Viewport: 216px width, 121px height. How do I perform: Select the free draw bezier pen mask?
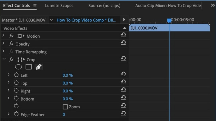click(39, 67)
